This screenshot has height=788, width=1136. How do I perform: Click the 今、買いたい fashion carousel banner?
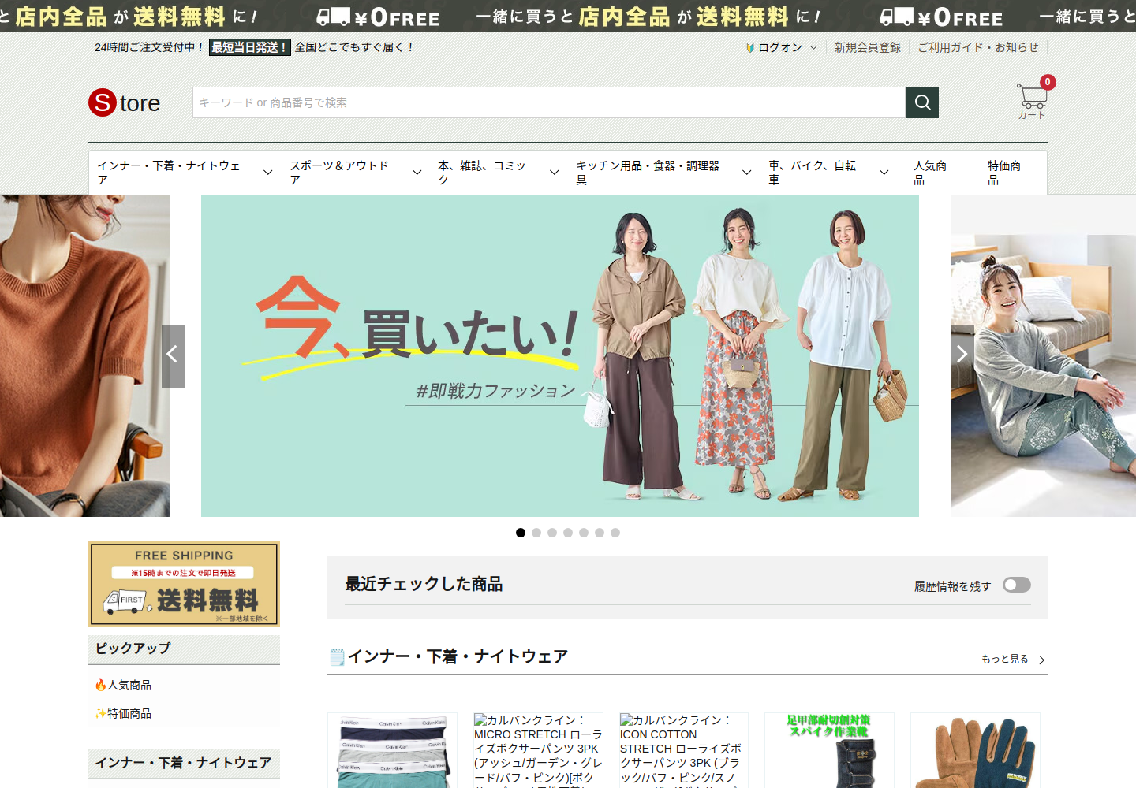[560, 355]
